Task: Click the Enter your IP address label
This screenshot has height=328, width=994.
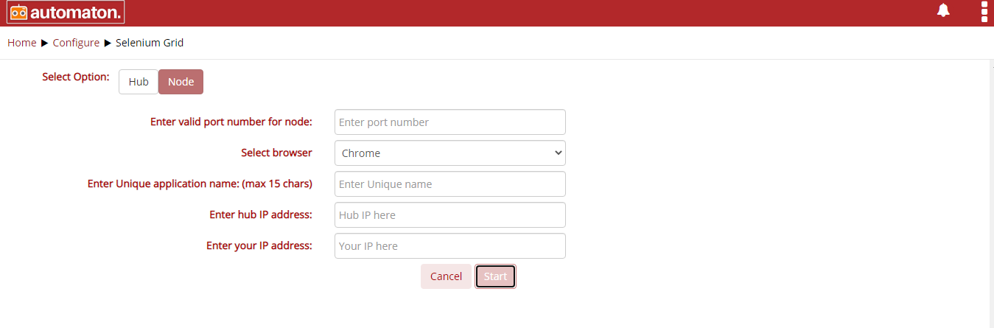Action: click(x=259, y=245)
